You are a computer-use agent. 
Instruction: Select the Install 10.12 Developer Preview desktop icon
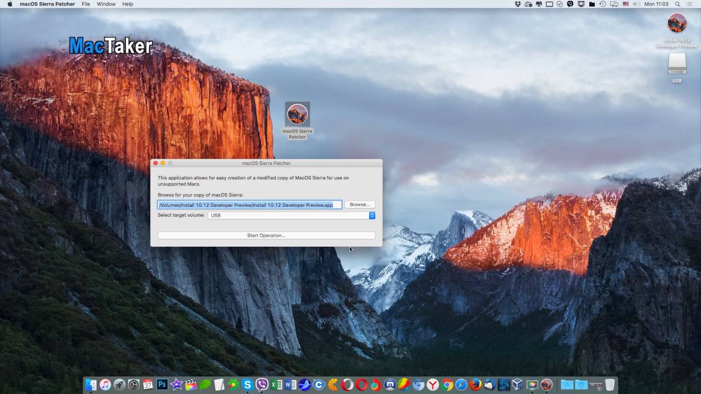(x=677, y=31)
